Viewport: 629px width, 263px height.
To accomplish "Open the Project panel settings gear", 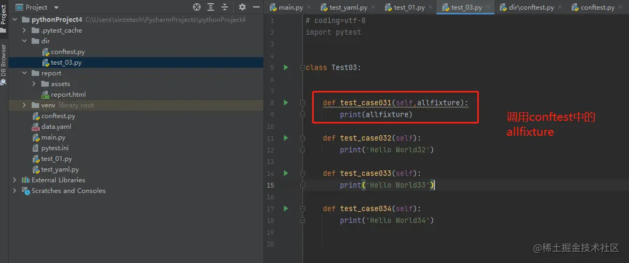I will 242,7.
